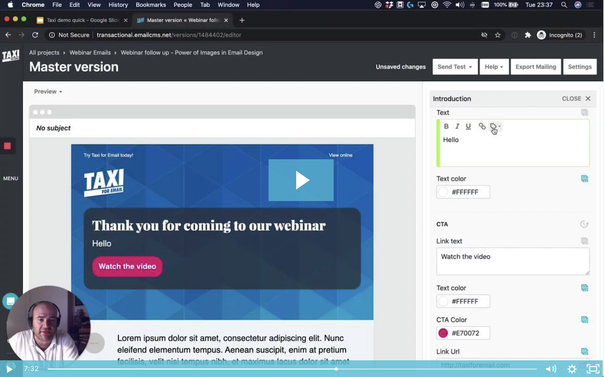The image size is (604, 377).
Task: Close the Taxi demo quick browser tab
Action: 126,20
